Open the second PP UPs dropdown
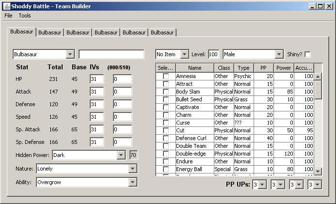Screen dimensions: 336x204 tap(278, 185)
